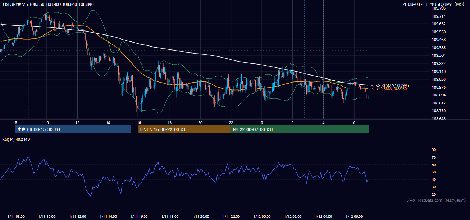Click RSI scale level 20
The image size is (470, 220).
click(x=434, y=194)
